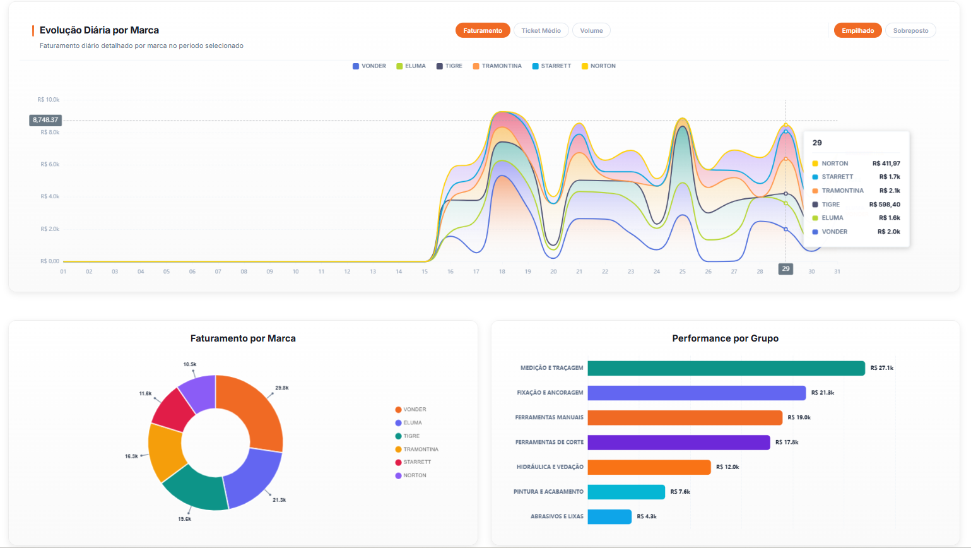Viewport: 971px width, 548px height.
Task: Click the R$ 19.0k bar value label
Action: coord(799,417)
